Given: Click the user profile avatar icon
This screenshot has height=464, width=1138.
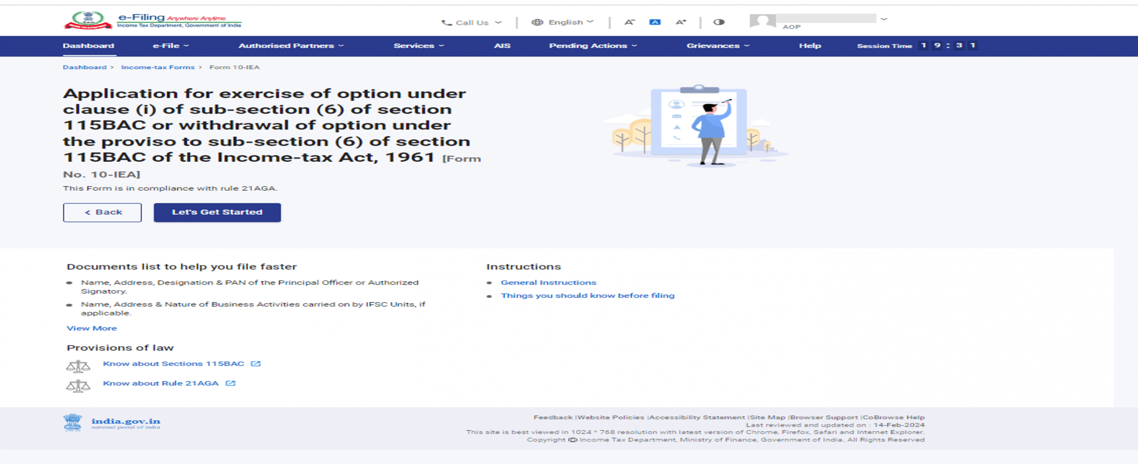Looking at the screenshot, I should tap(762, 21).
